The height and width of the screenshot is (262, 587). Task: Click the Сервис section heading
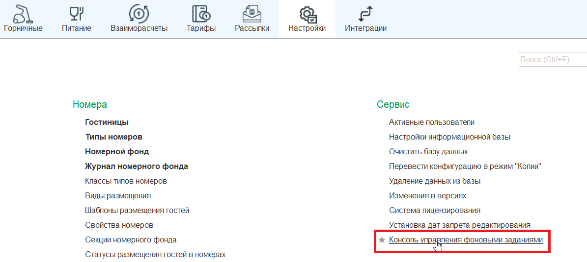tap(393, 104)
